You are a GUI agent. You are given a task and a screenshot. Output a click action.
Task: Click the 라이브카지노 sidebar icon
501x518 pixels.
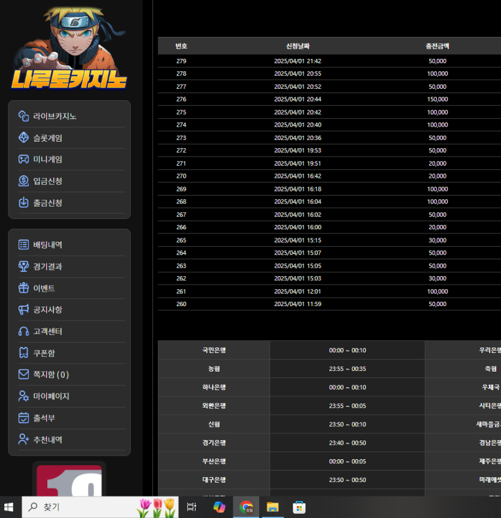point(24,116)
